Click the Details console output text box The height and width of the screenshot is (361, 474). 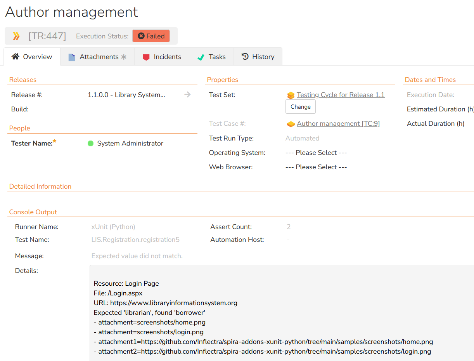tap(282, 313)
